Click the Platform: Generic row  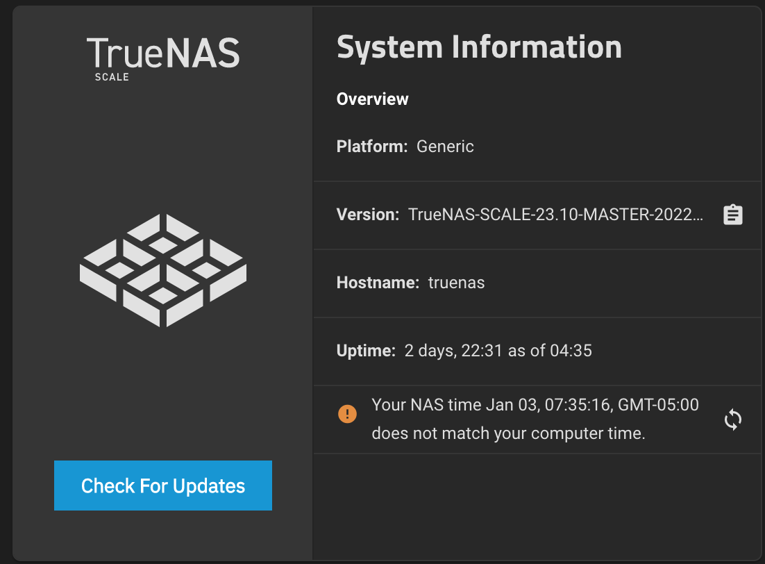537,147
